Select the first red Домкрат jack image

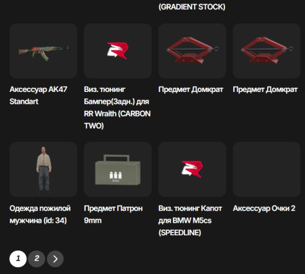[192, 51]
